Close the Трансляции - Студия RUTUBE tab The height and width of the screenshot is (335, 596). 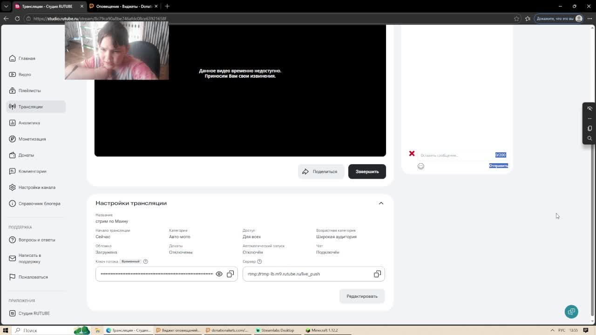point(82,6)
